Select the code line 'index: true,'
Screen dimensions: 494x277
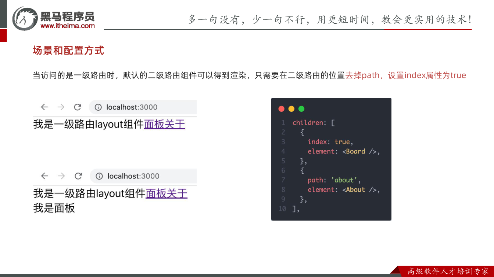[x=330, y=142]
